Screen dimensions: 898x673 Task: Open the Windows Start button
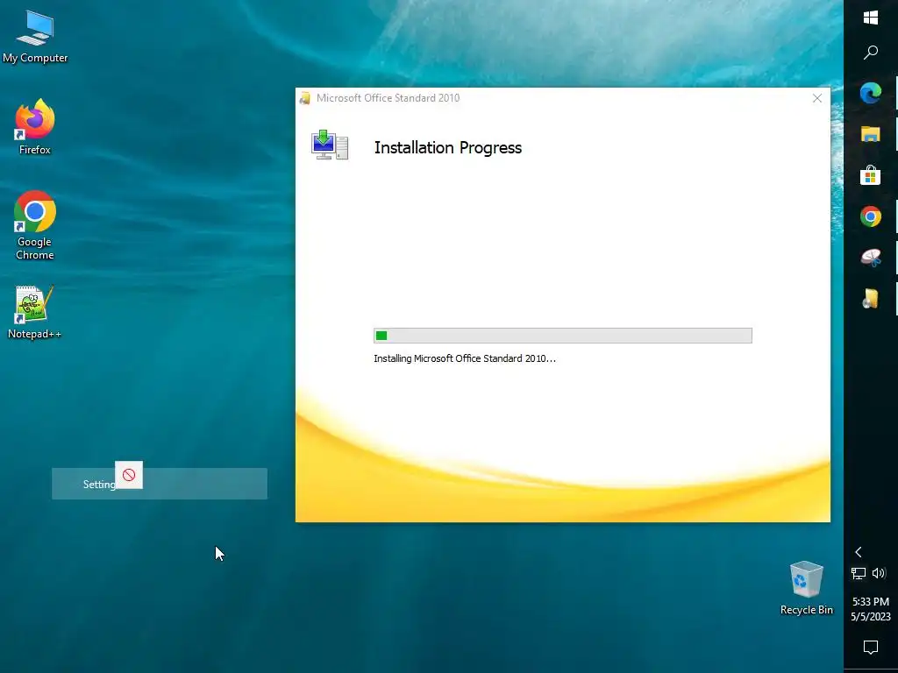[x=871, y=18]
